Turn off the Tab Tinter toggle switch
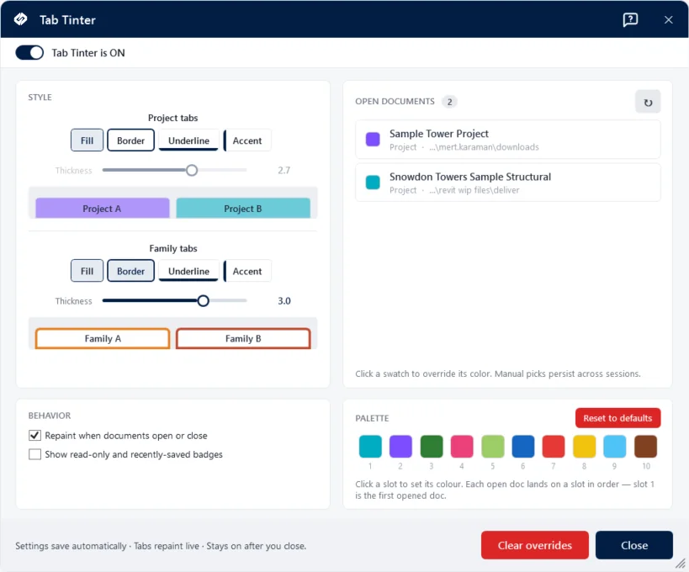Image resolution: width=689 pixels, height=572 pixels. [29, 53]
